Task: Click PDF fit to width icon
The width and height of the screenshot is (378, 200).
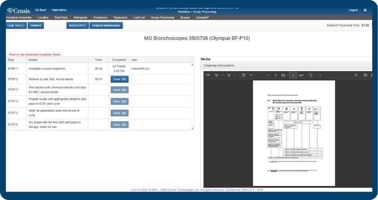Action: 283,75
